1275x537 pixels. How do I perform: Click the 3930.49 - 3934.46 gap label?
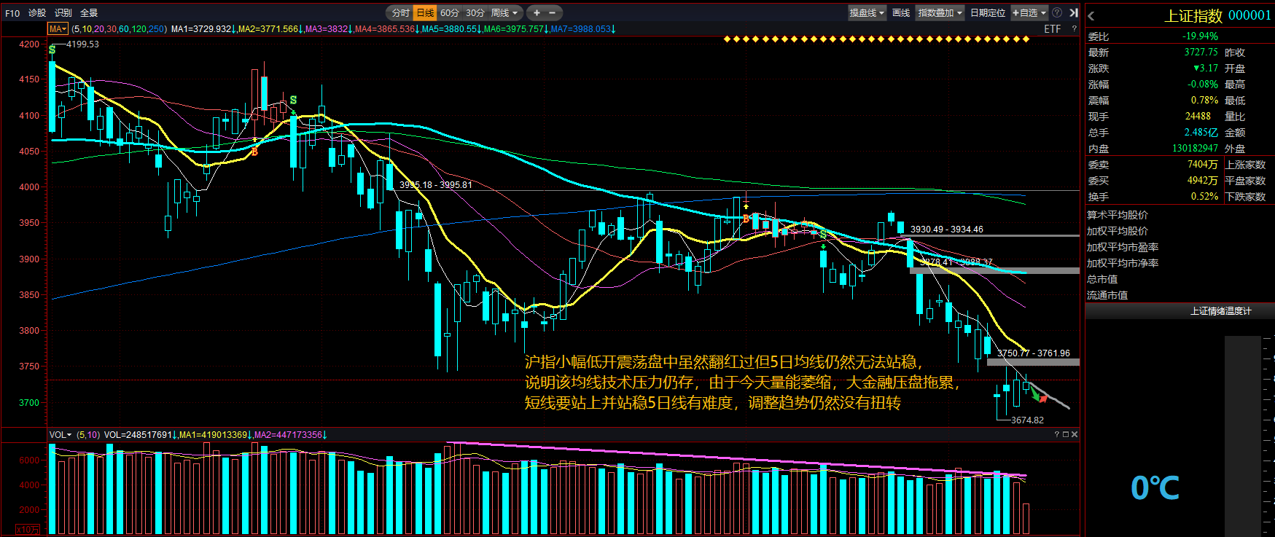[x=946, y=230]
